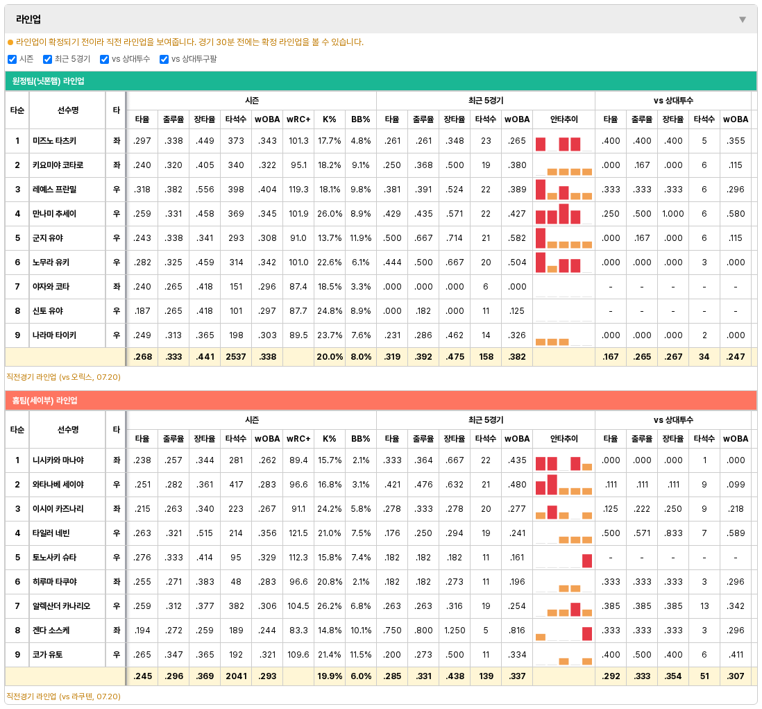Disable the vs 상대투수 checkbox
The height and width of the screenshot is (709, 762).
(x=104, y=59)
